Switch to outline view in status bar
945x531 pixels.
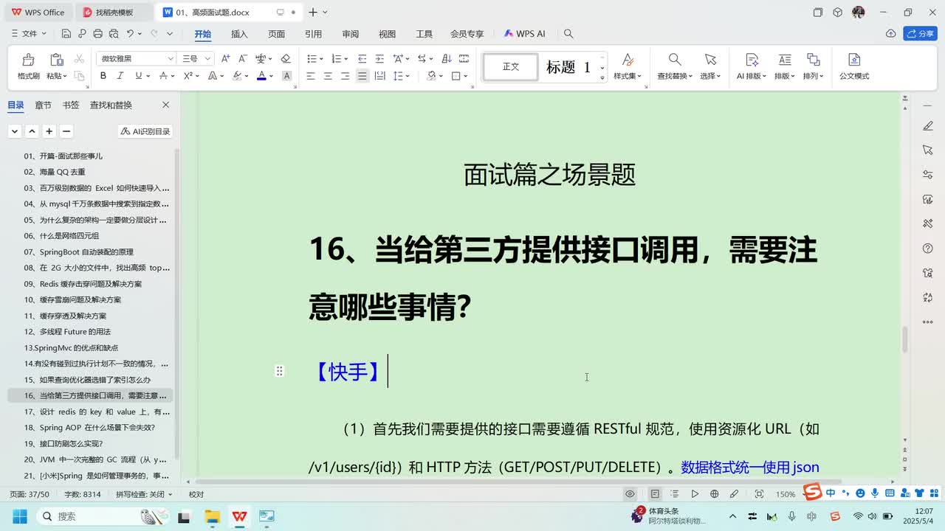click(675, 494)
